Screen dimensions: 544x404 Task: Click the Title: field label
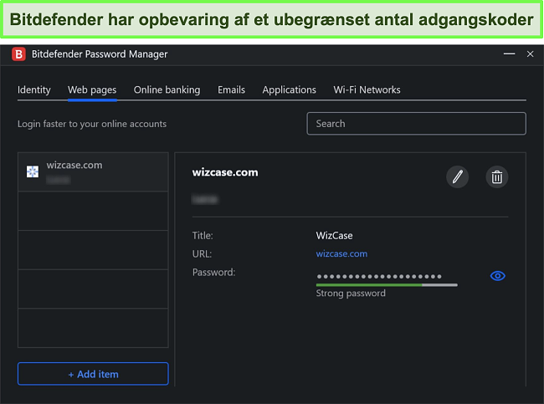[203, 236]
